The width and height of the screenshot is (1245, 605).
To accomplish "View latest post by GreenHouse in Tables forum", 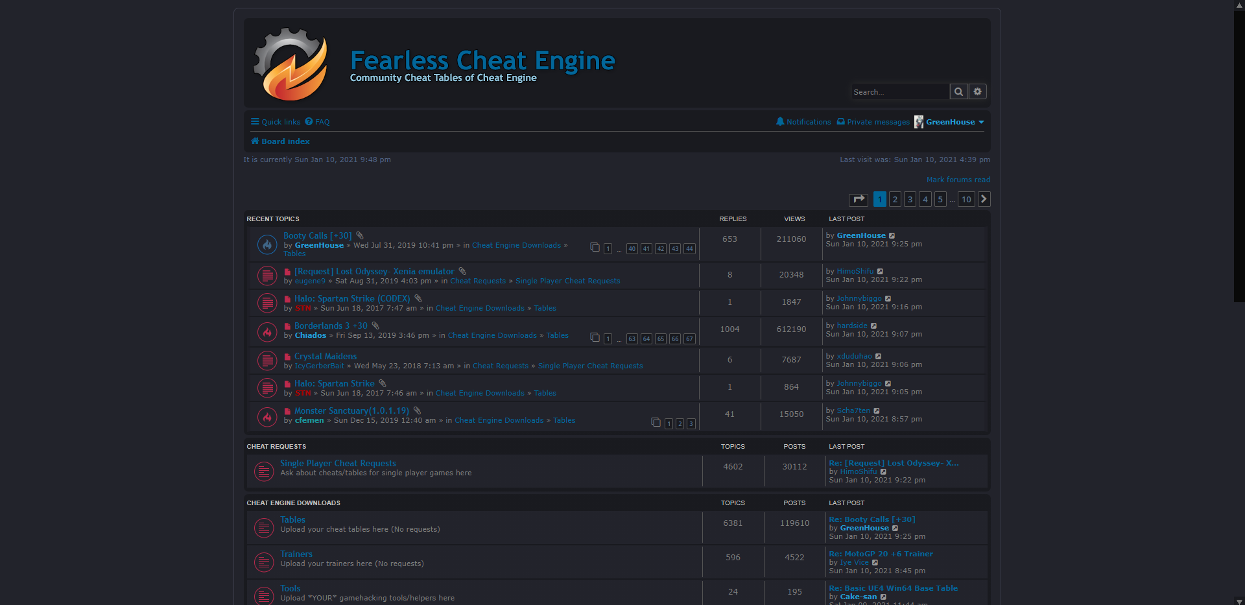I will (895, 528).
